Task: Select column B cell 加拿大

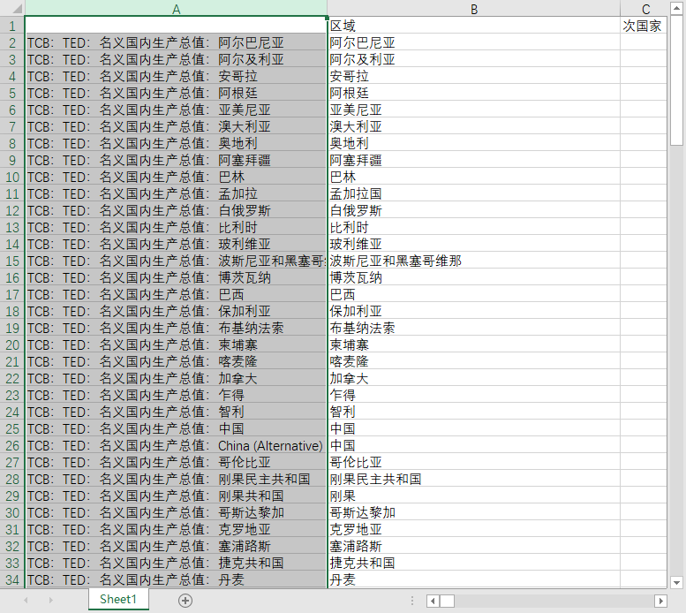Action: pyautogui.click(x=474, y=378)
